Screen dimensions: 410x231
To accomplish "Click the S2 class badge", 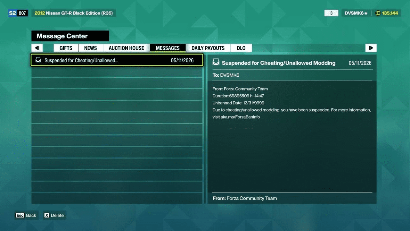I will click(12, 13).
